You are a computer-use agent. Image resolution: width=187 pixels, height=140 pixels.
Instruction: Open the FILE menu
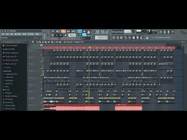(3, 34)
